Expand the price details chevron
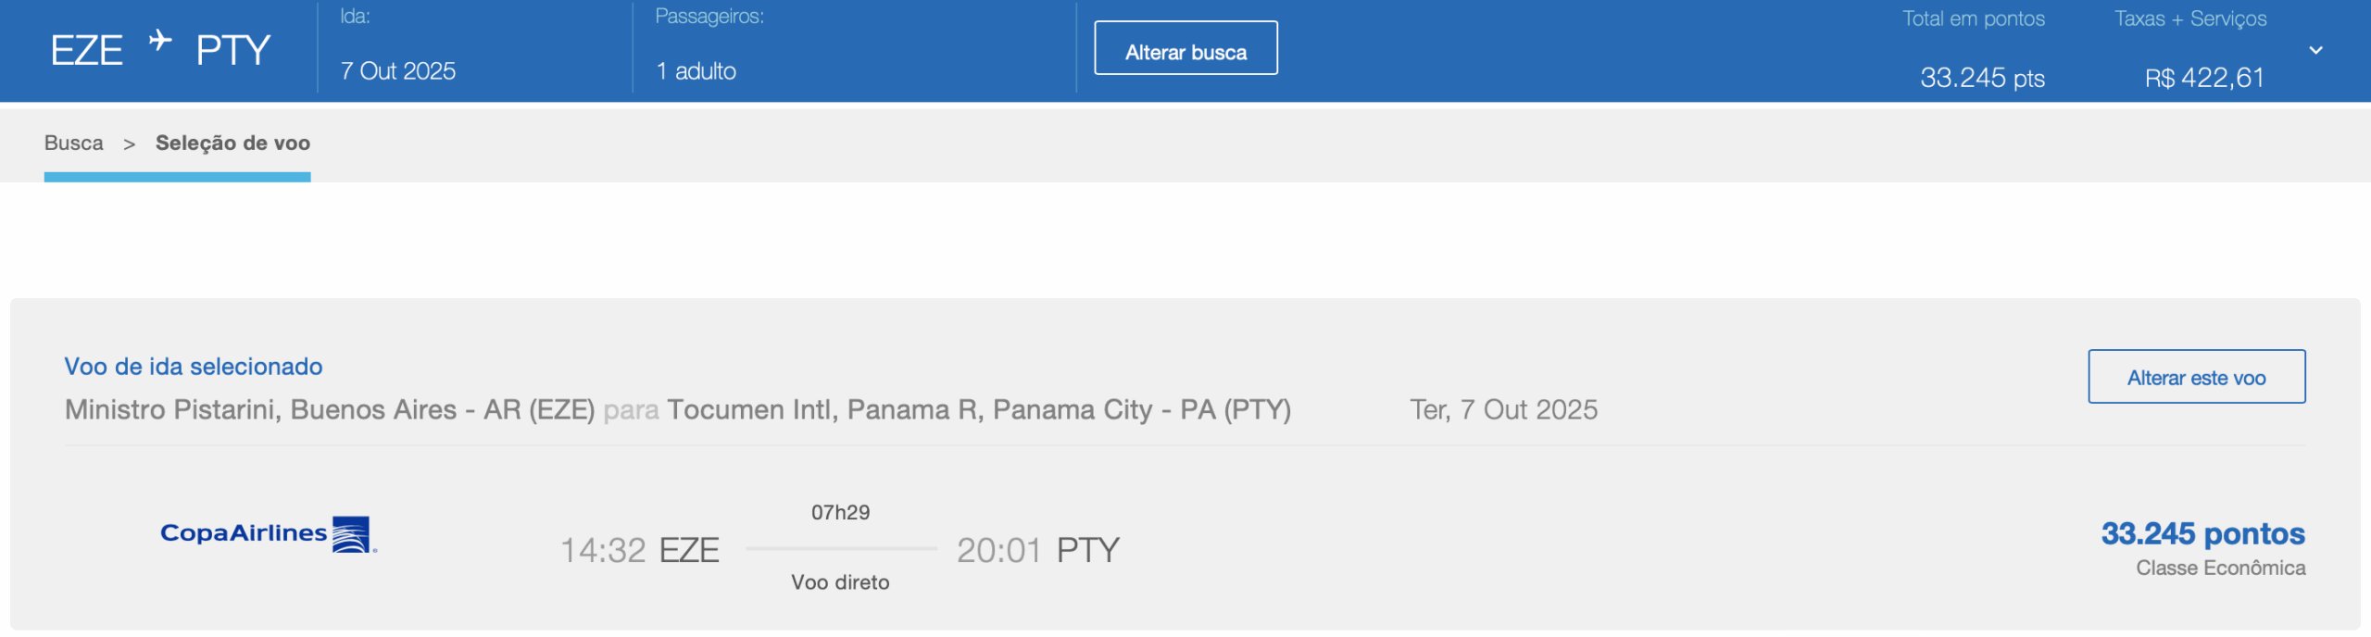Image resolution: width=2371 pixels, height=637 pixels. pos(2315,50)
